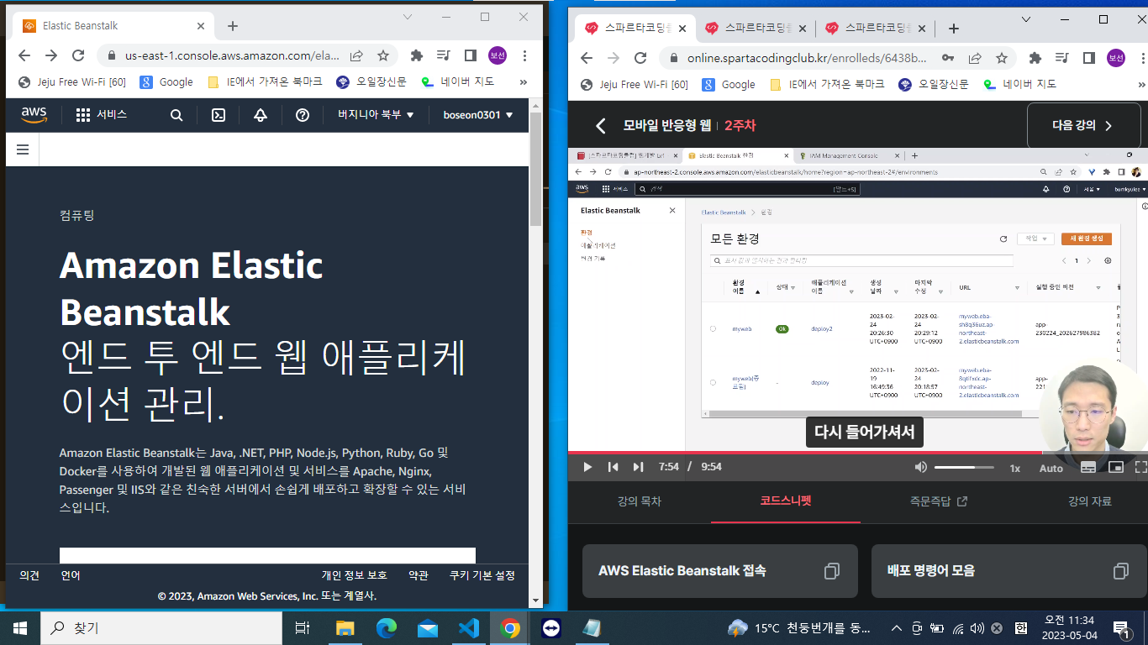Go back with the lecture header arrow

click(600, 126)
